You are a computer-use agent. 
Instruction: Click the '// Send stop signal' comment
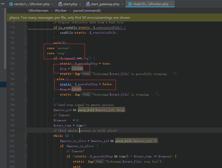(84, 105)
